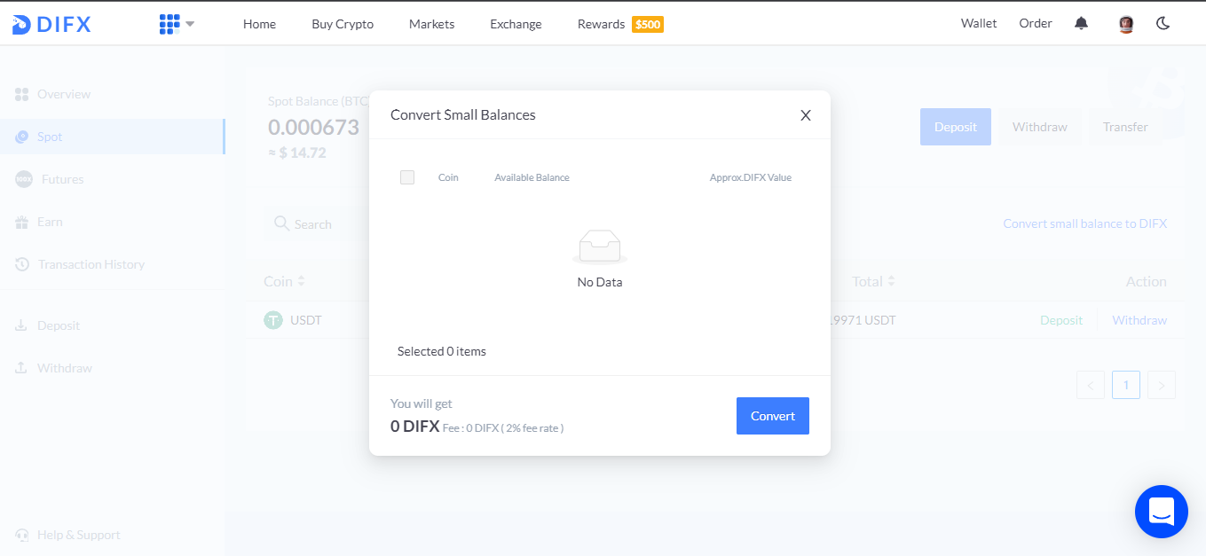Sort by the Total column arrows
1206x556 pixels.
coord(891,281)
